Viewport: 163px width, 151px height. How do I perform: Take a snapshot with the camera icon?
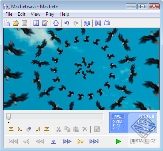87,23
